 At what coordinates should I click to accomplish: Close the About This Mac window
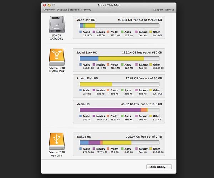pyautogui.click(x=45, y=5)
